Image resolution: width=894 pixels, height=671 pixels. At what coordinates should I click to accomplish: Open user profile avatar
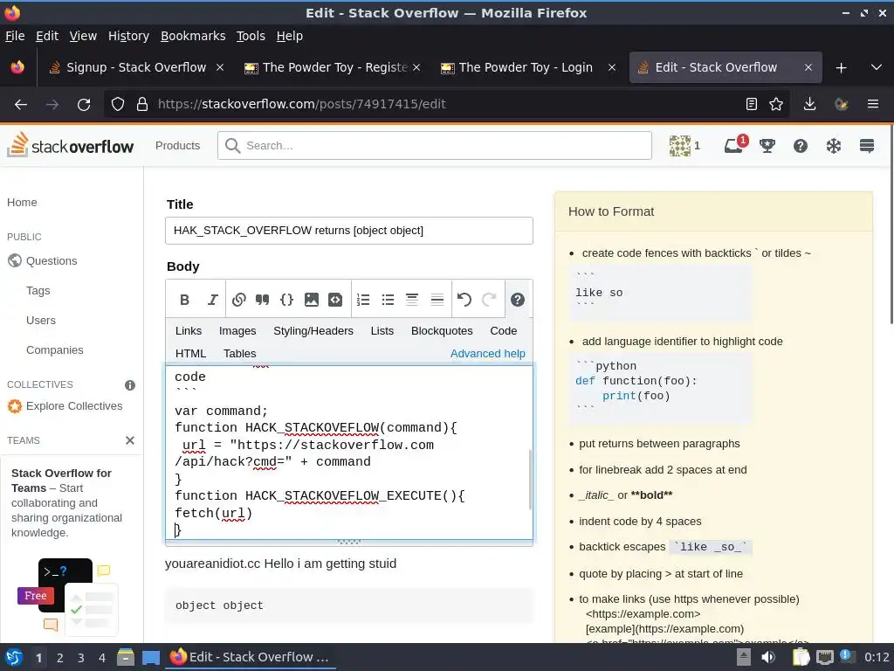click(679, 146)
